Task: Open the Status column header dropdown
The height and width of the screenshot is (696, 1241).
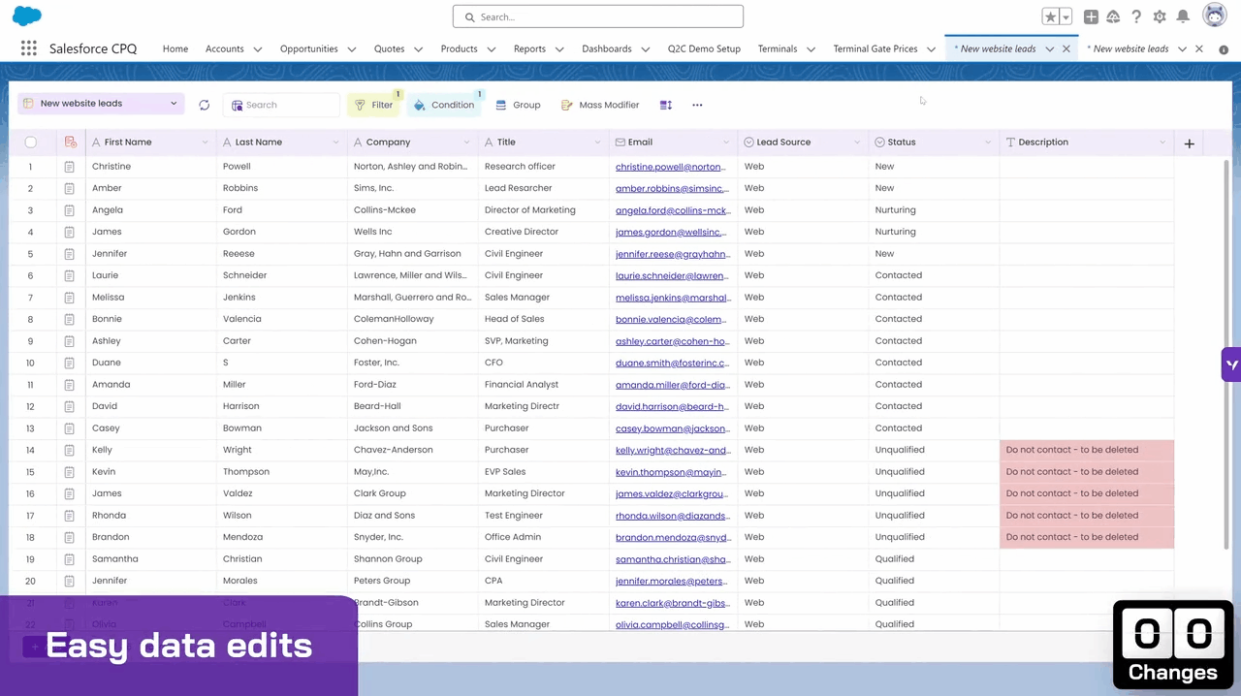Action: click(988, 142)
